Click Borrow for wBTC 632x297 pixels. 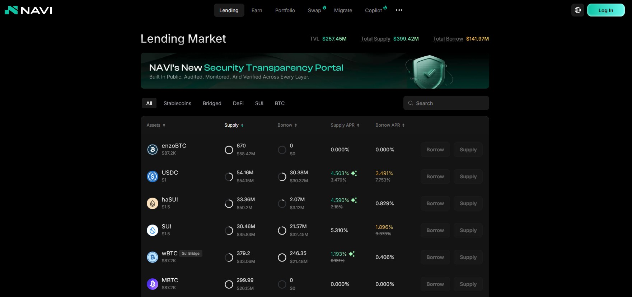[x=435, y=257]
